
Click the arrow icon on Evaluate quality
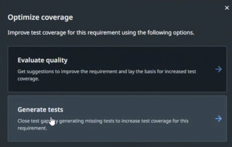(x=219, y=69)
